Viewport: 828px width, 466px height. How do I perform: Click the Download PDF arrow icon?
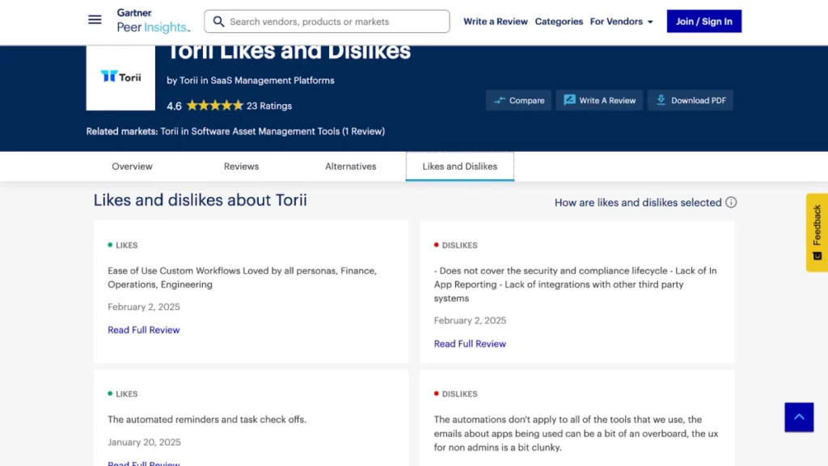click(x=661, y=100)
